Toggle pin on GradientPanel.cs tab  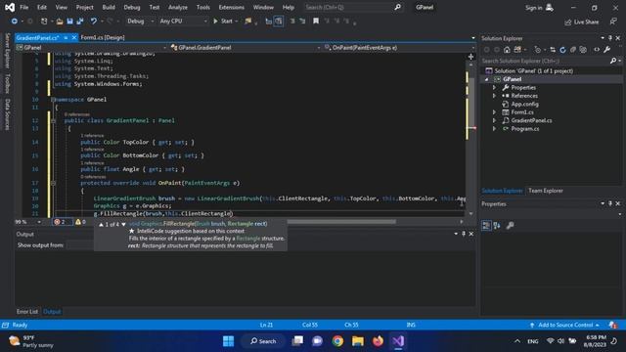[66, 37]
